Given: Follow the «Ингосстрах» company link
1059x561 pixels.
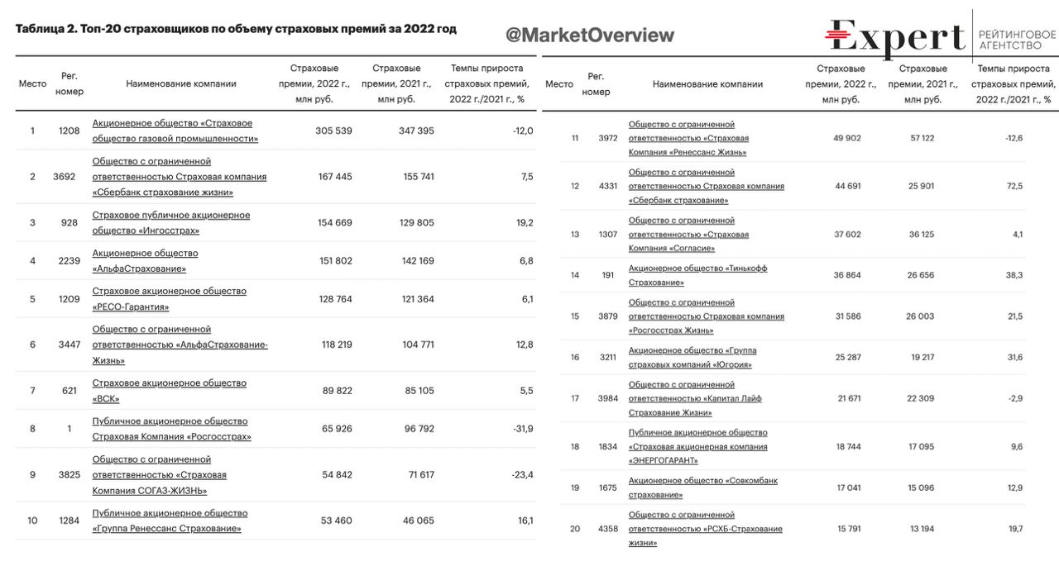Looking at the screenshot, I should (159, 223).
